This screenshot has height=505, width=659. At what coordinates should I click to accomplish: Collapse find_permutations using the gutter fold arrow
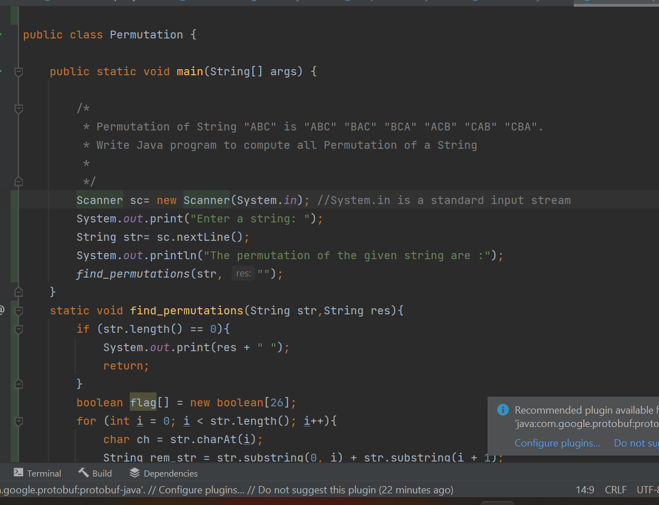pyautogui.click(x=18, y=310)
